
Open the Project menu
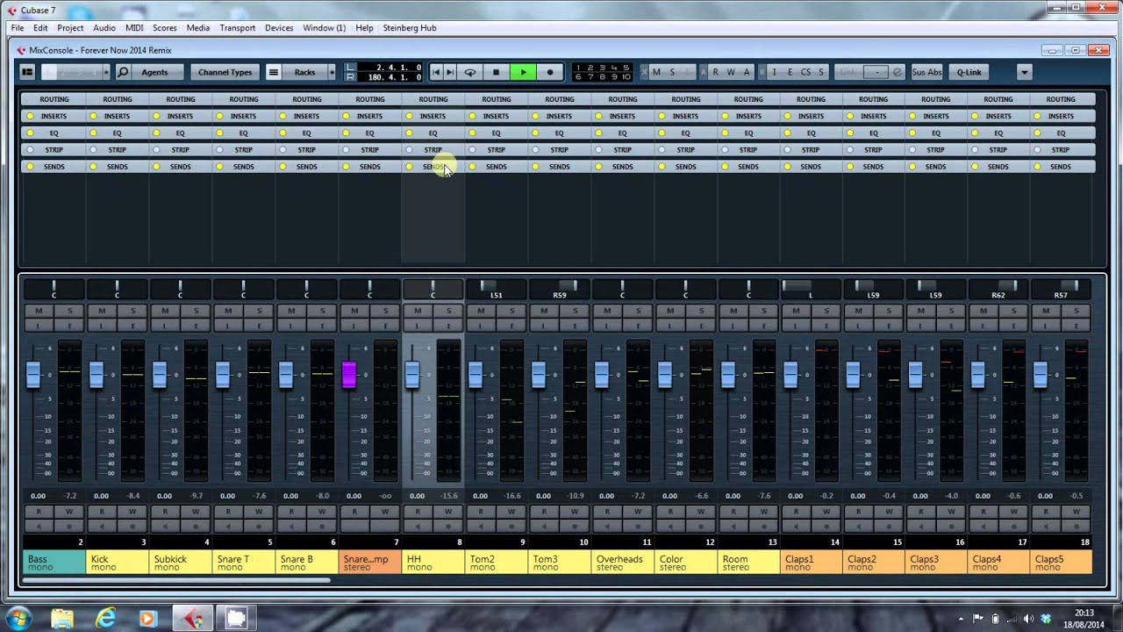[x=70, y=28]
